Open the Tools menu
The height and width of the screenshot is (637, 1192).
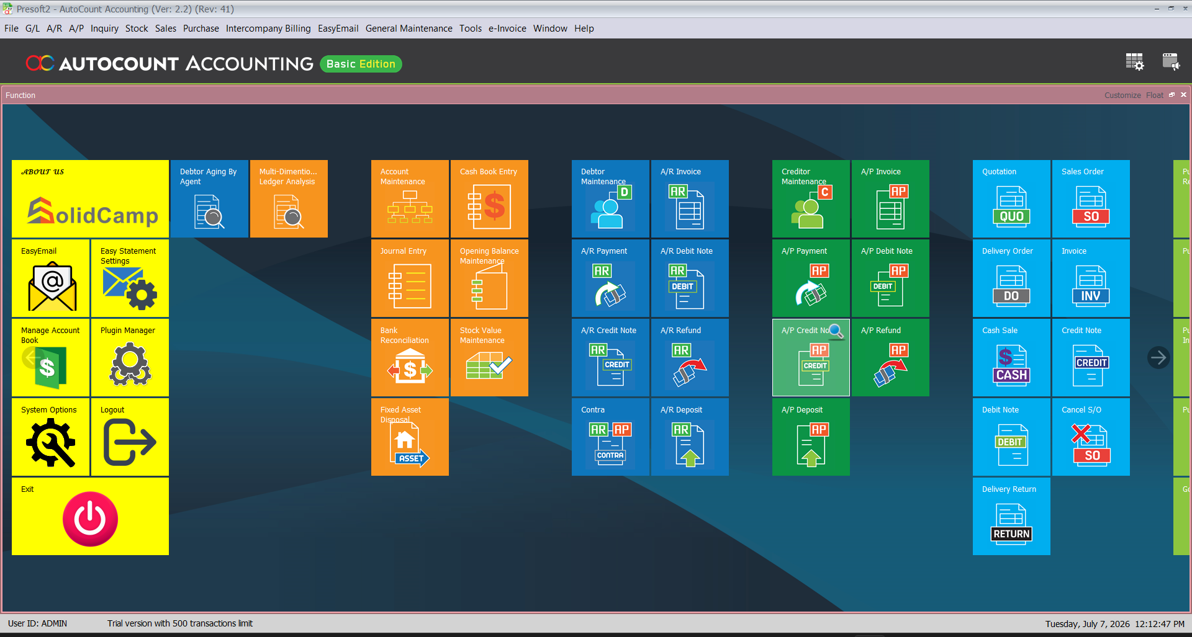(471, 29)
